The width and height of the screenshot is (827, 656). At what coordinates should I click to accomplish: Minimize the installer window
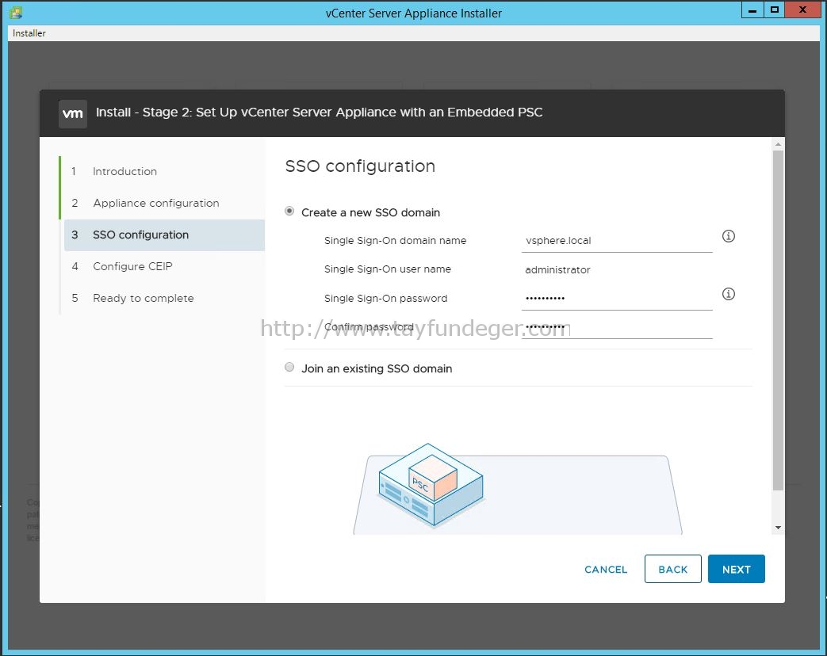752,10
